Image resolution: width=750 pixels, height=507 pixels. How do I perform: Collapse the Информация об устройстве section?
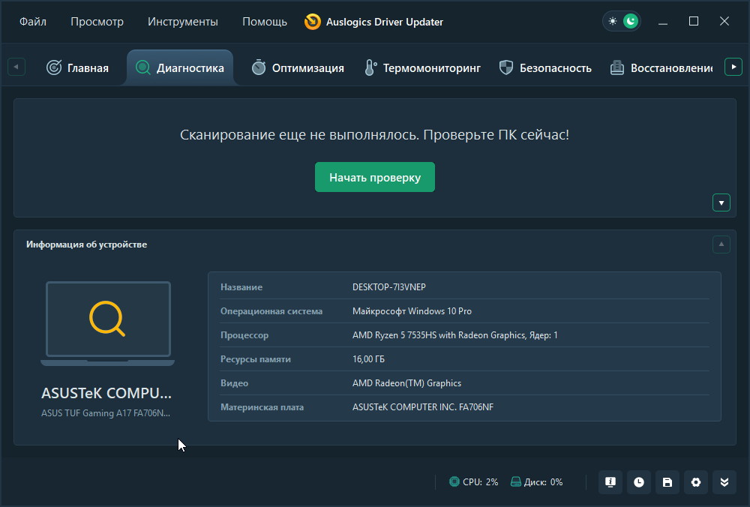721,244
